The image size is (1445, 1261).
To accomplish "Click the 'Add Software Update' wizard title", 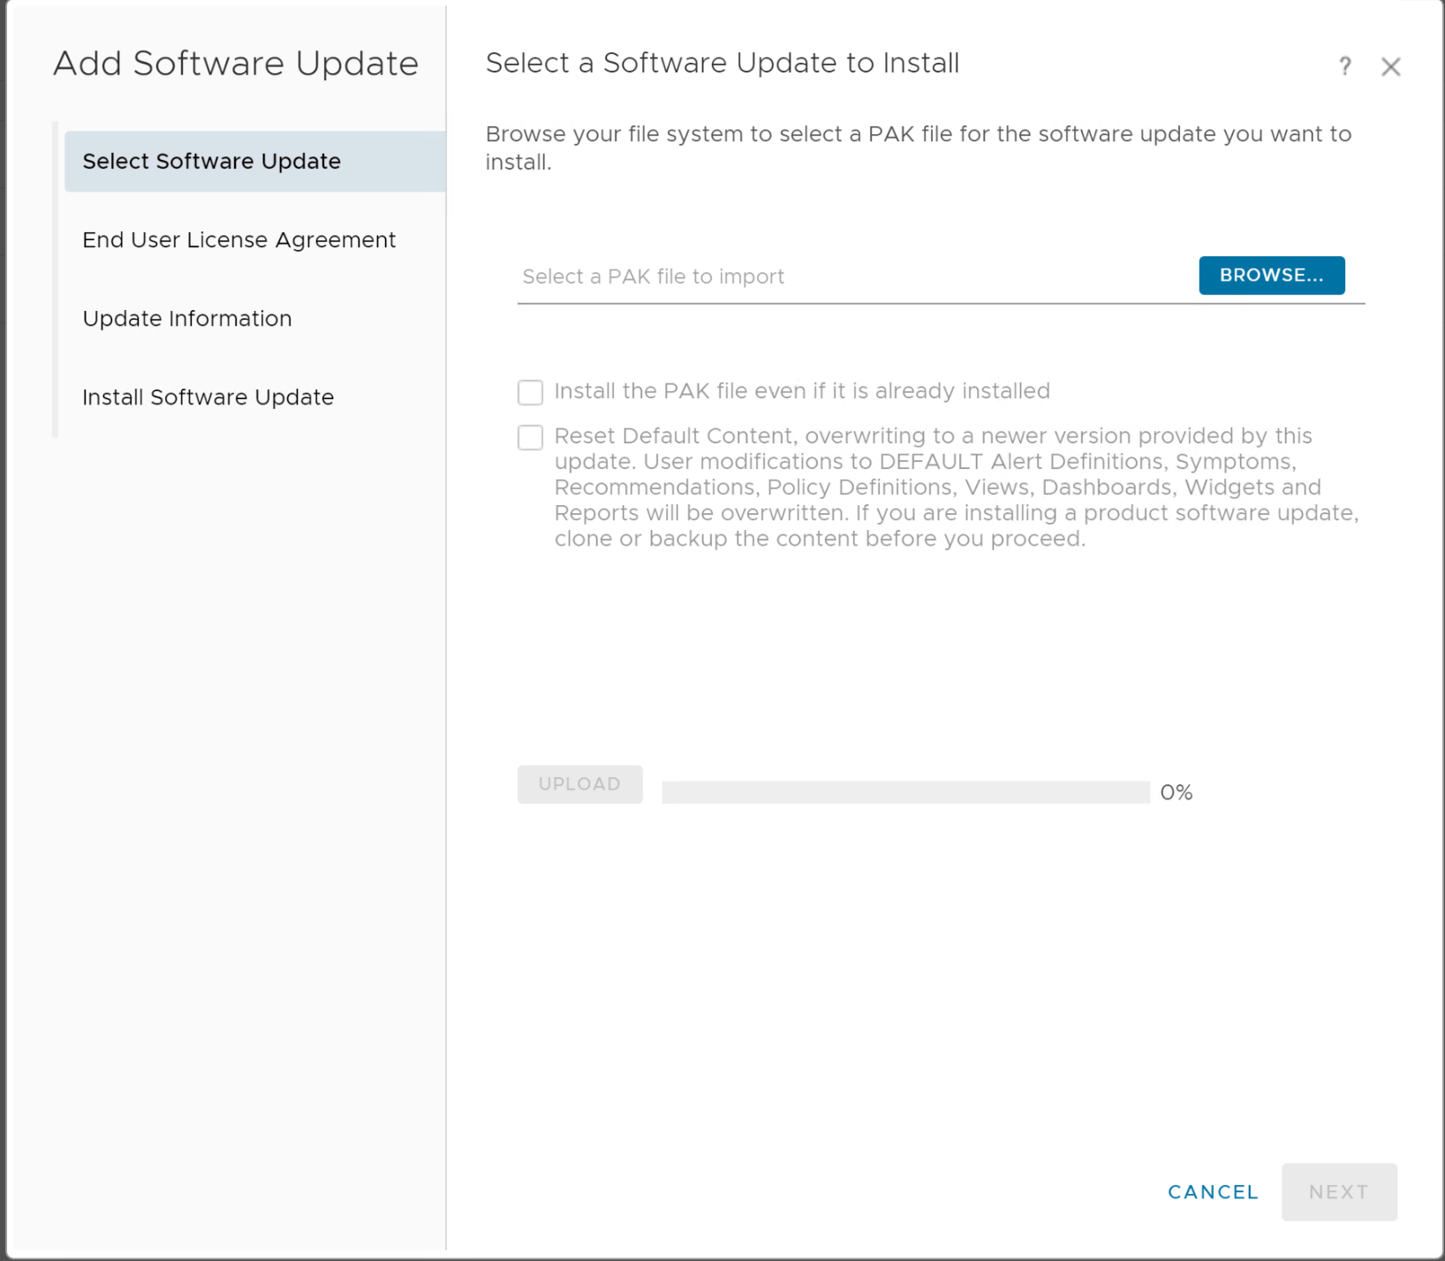I will (236, 64).
